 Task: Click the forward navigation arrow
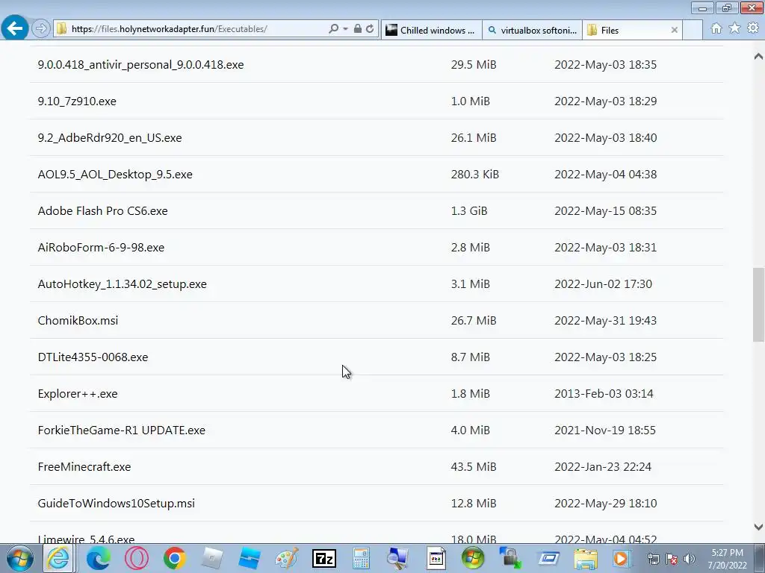click(41, 29)
